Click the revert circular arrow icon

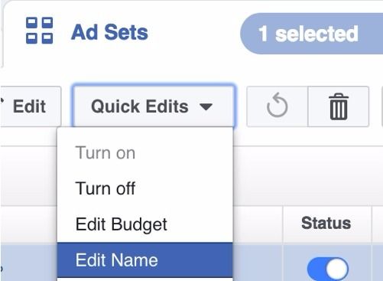click(x=278, y=106)
